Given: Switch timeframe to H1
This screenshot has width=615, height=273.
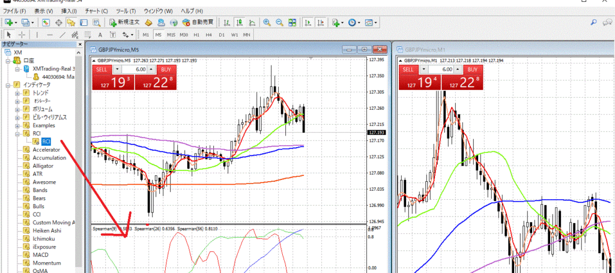Looking at the screenshot, I should coord(196,35).
